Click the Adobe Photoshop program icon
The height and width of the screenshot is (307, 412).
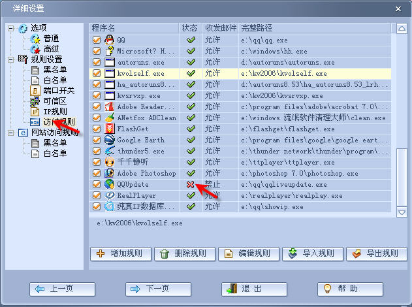click(109, 173)
